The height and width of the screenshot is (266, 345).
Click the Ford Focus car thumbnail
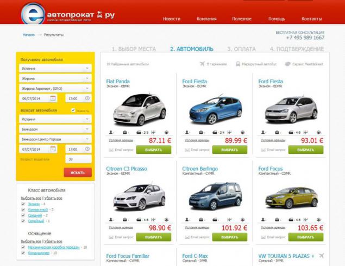(x=291, y=197)
